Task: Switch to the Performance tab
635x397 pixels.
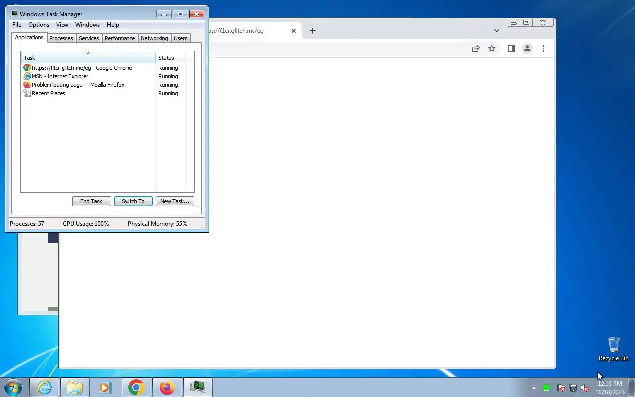Action: tap(120, 38)
